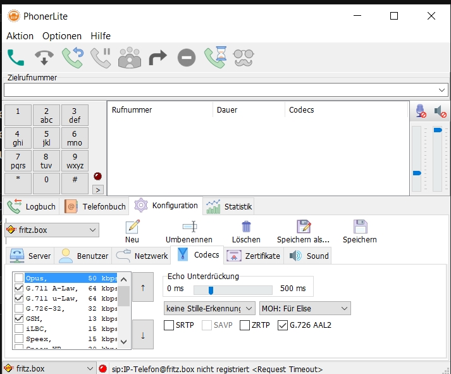Screen dimensions: 451x374
Task: Uncheck G.711 A-Law codec
Action: point(19,288)
